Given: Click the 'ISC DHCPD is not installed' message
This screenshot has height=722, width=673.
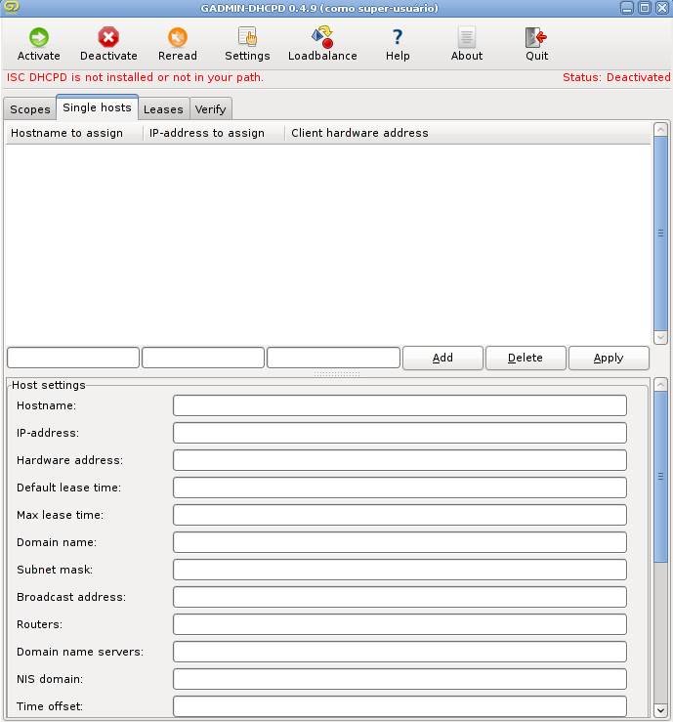Looking at the screenshot, I should (135, 77).
